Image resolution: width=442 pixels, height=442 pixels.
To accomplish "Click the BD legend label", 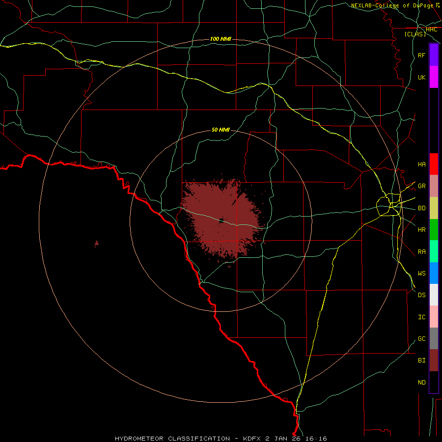I will [x=421, y=208].
